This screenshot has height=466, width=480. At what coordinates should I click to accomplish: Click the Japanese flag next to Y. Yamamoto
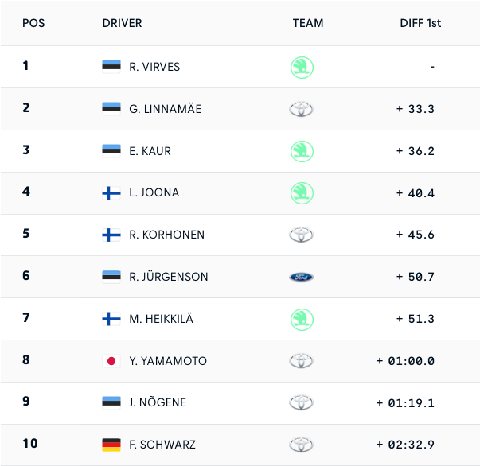click(x=111, y=361)
